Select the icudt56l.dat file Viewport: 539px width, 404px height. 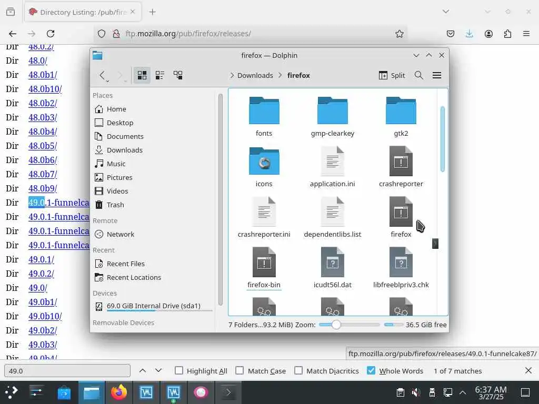(x=333, y=268)
